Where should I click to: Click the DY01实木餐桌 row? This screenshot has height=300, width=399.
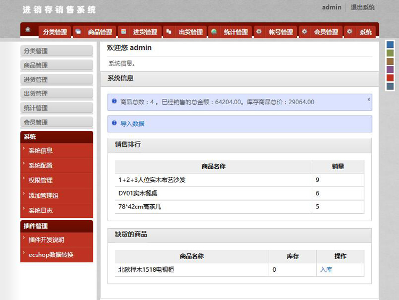(x=239, y=194)
